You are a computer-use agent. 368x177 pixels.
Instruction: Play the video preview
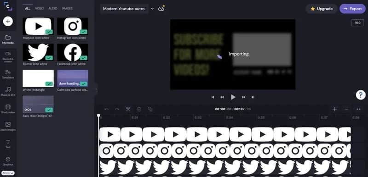pyautogui.click(x=233, y=97)
